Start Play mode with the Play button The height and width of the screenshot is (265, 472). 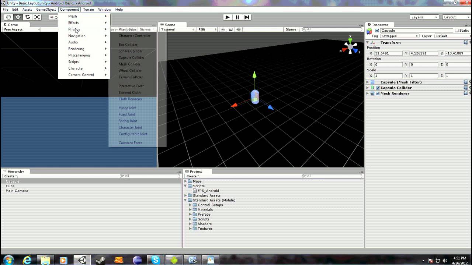tap(228, 17)
